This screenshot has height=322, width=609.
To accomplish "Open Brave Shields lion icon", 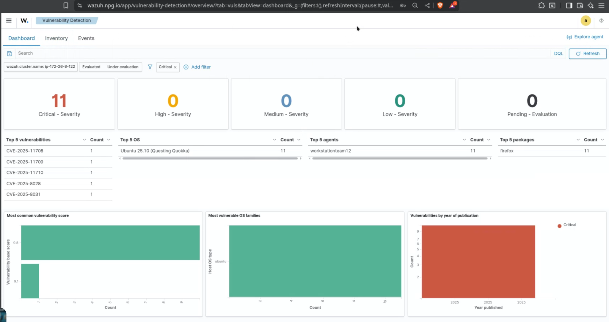I will tap(440, 5).
